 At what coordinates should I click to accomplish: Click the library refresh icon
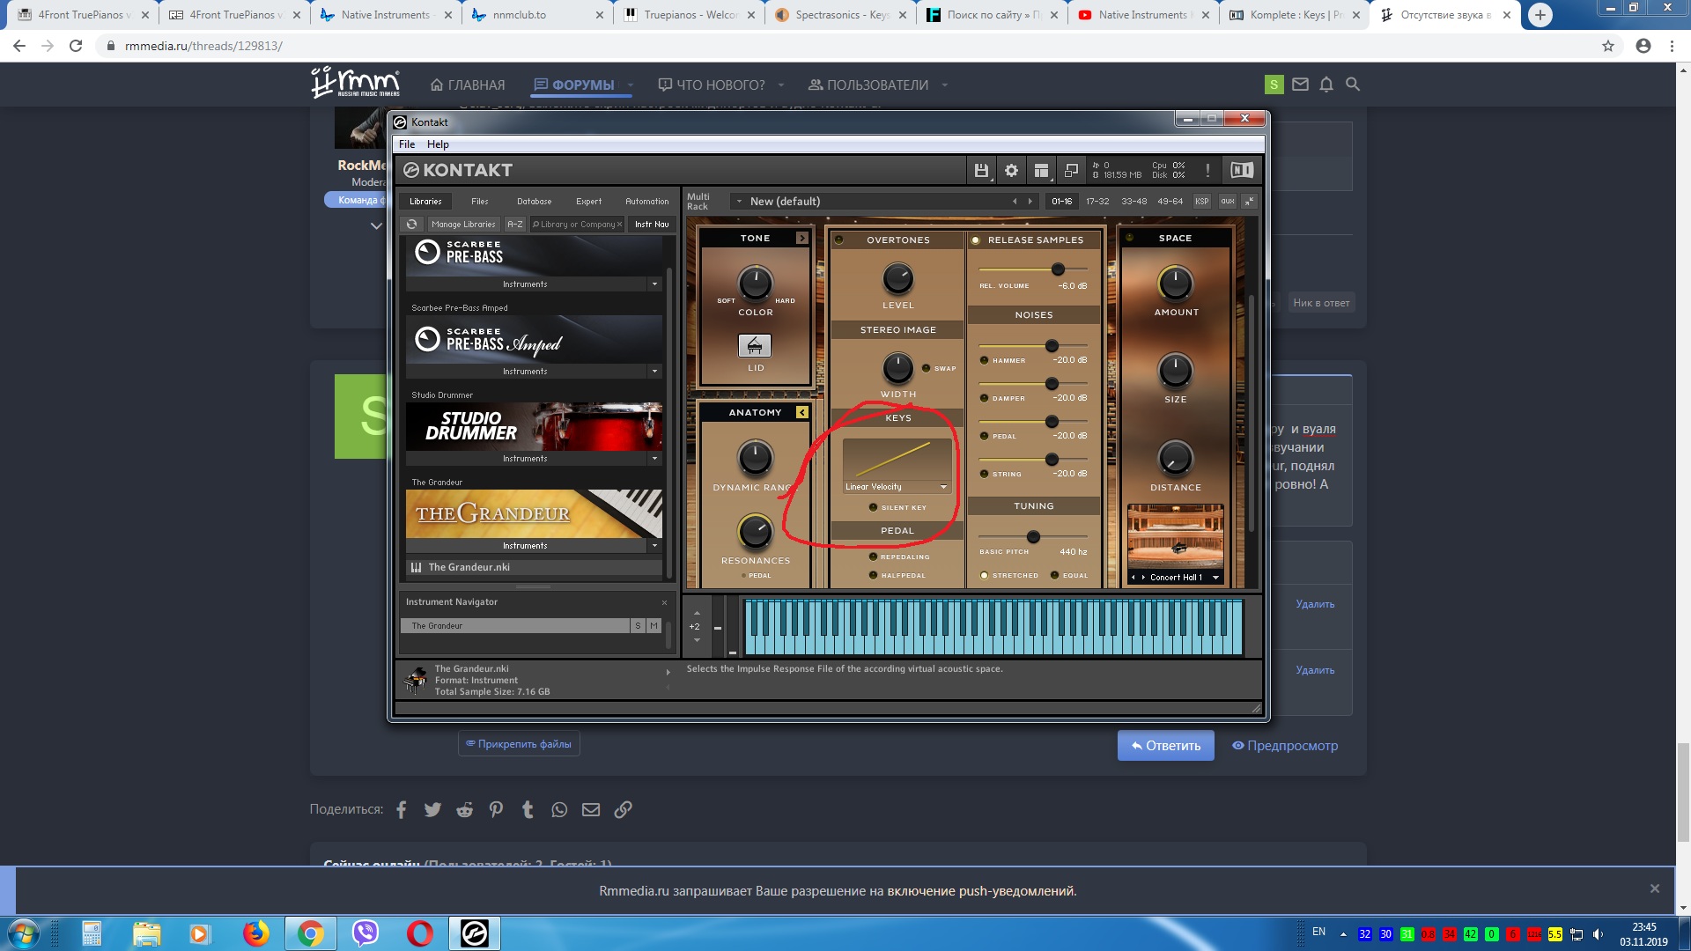click(x=411, y=225)
